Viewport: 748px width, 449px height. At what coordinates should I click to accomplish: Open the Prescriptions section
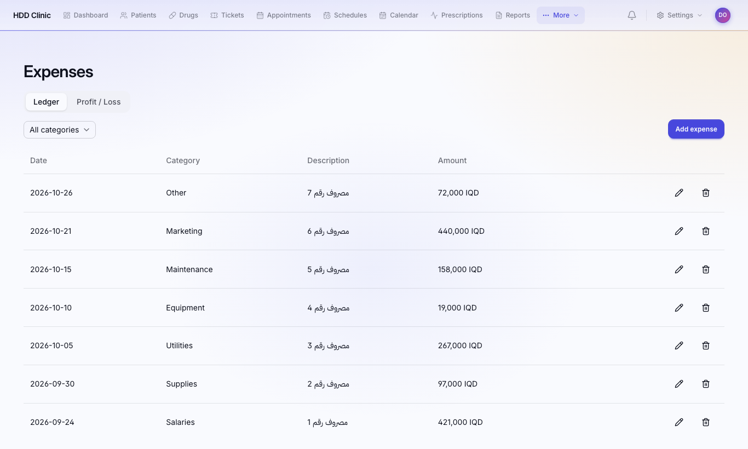pyautogui.click(x=457, y=15)
